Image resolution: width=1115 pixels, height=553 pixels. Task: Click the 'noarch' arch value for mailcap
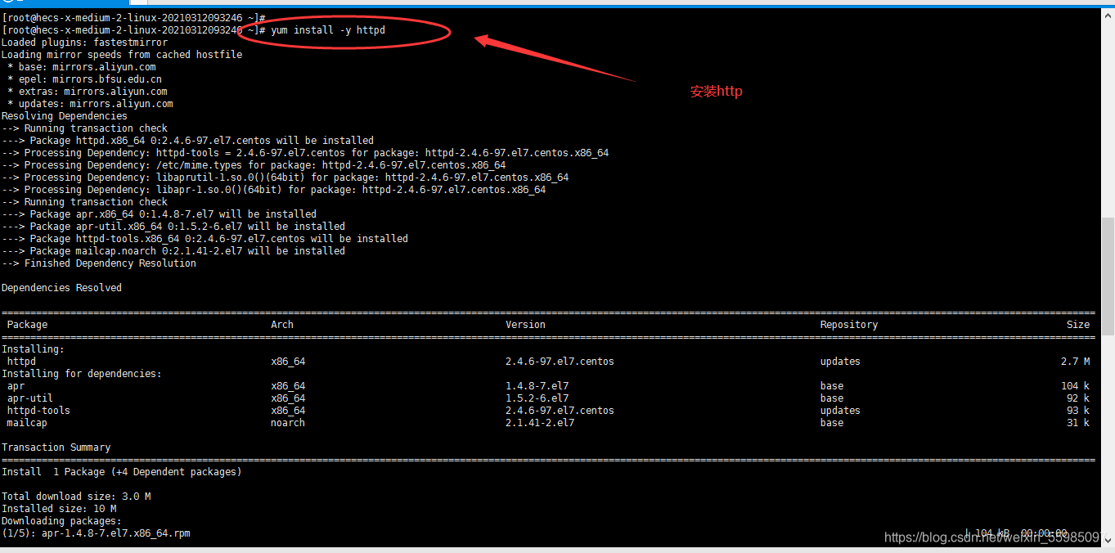point(288,423)
